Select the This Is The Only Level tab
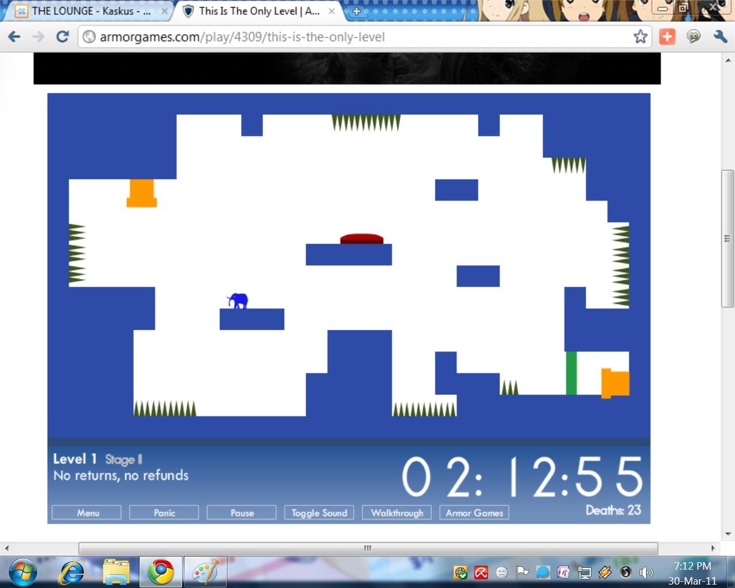The image size is (735, 588). [x=259, y=11]
